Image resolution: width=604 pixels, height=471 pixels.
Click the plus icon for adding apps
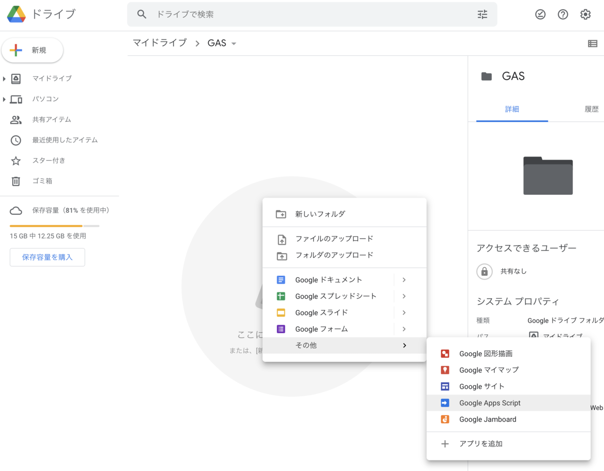click(445, 444)
